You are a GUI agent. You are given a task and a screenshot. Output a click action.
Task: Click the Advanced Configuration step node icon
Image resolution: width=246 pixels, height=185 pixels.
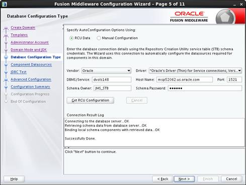click(6, 80)
